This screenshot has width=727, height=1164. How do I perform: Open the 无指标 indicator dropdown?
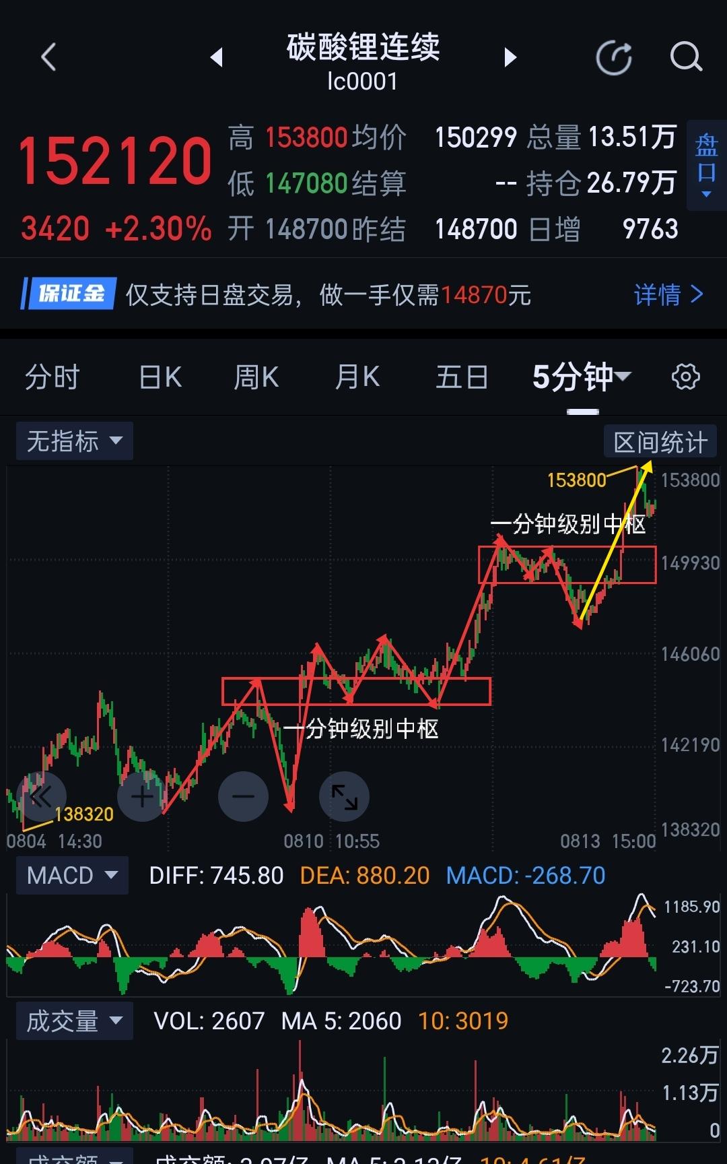pyautogui.click(x=74, y=441)
